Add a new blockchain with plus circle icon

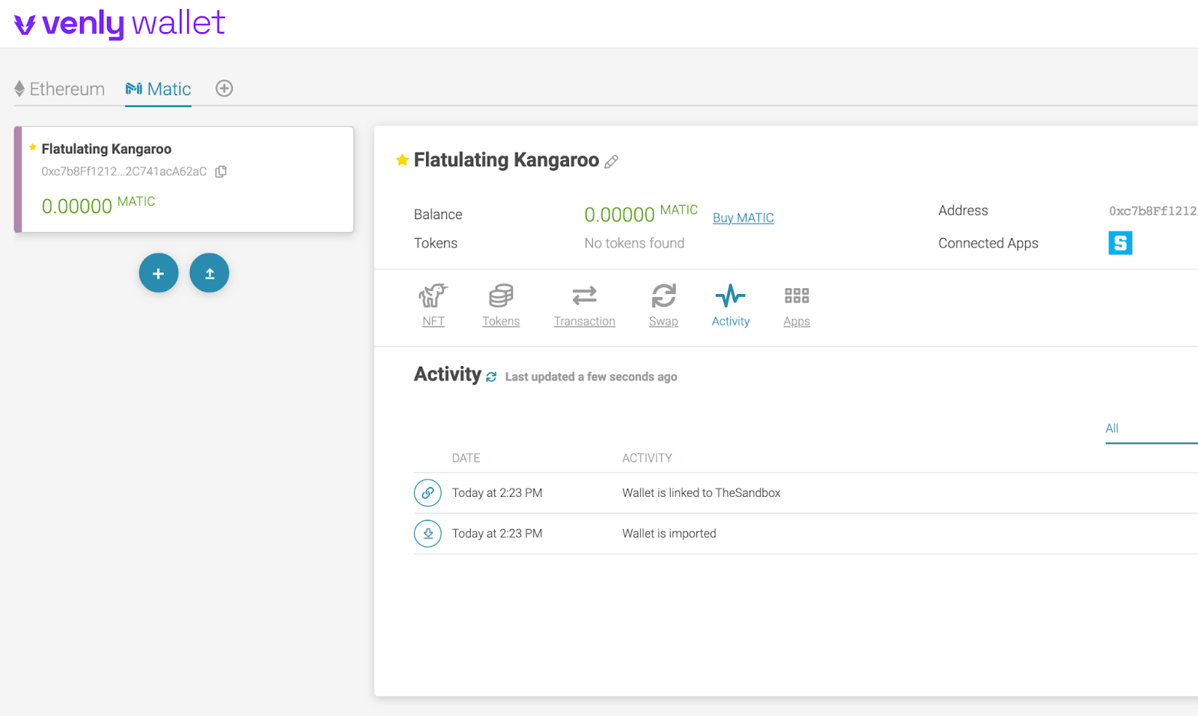point(224,88)
